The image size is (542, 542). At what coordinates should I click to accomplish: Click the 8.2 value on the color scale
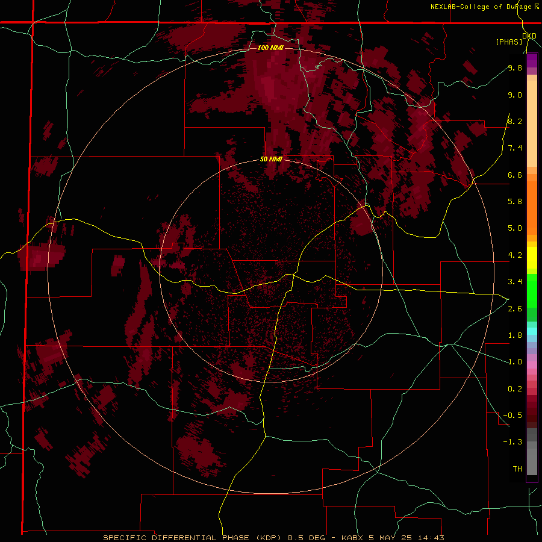pos(515,121)
